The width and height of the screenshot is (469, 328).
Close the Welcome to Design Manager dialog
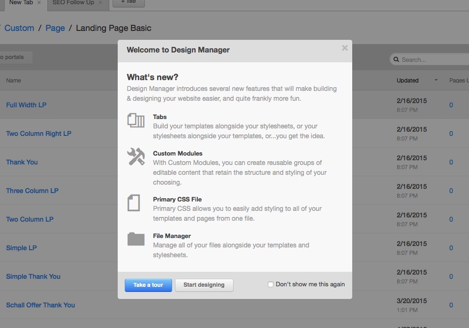(x=345, y=48)
